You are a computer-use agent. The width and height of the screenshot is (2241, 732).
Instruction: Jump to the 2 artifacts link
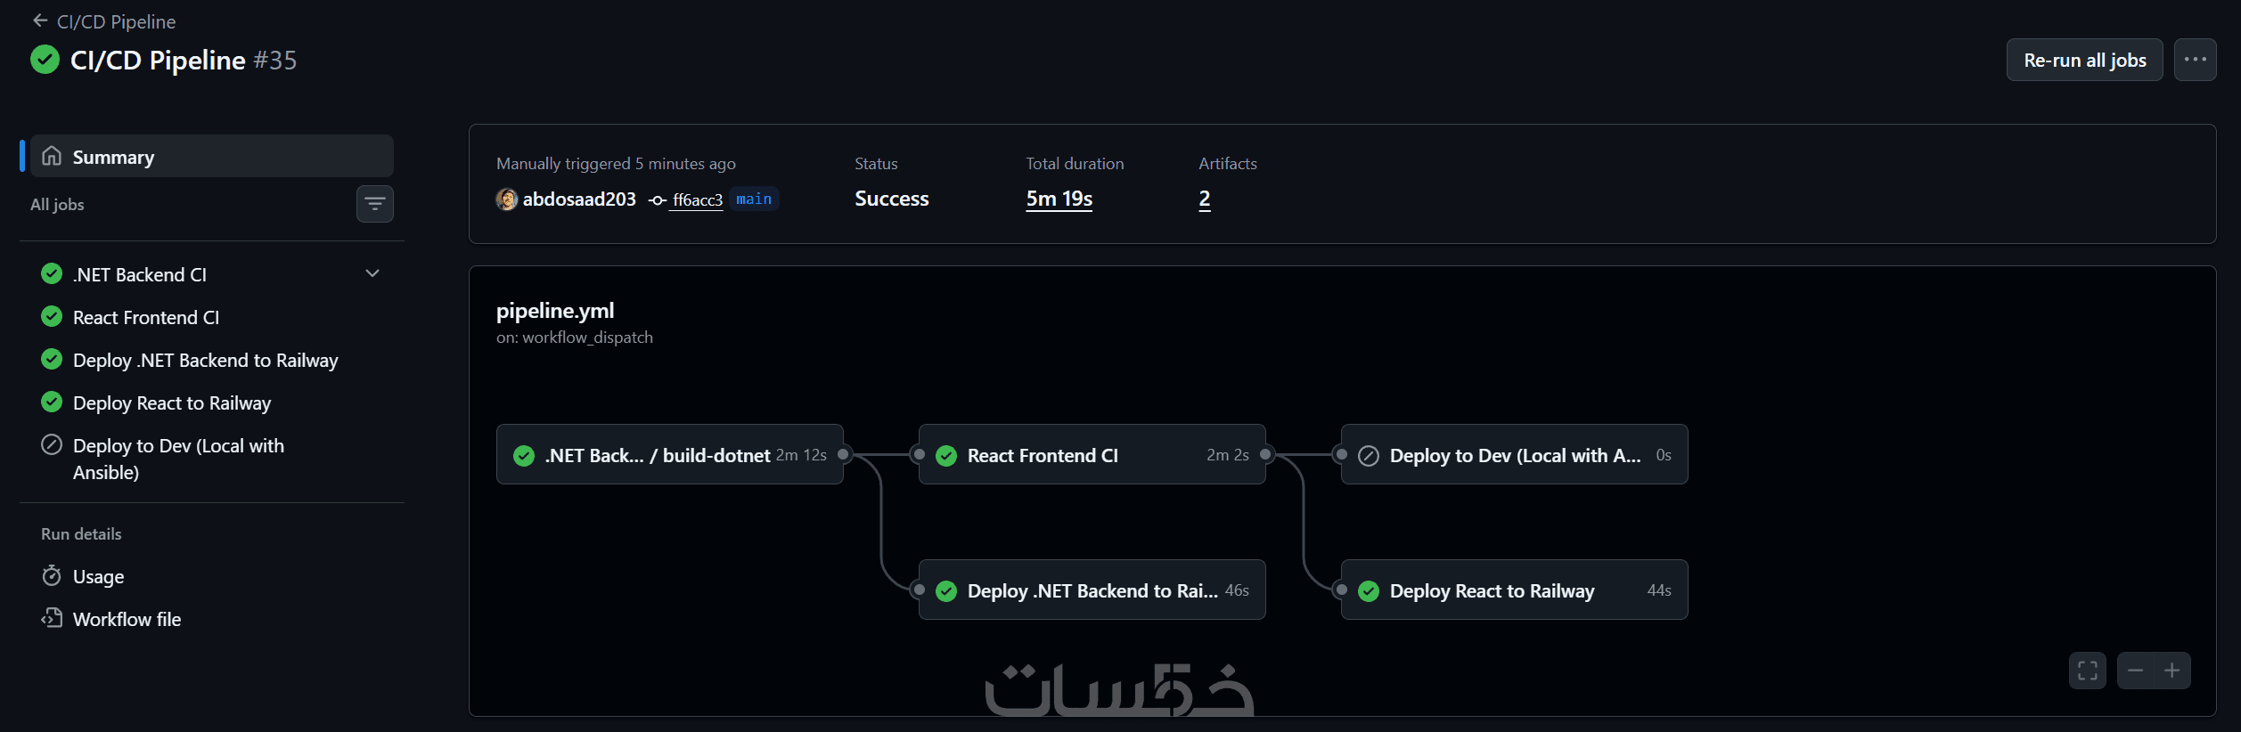coord(1205,199)
